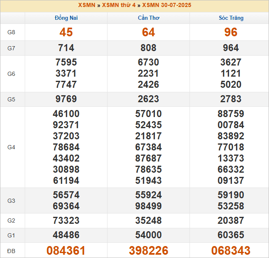This screenshot has height=258, width=269.
Task: Click G3 number 53258
Action: click(231, 206)
